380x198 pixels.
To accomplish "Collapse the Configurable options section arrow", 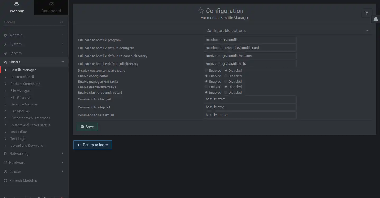I will click(x=367, y=31).
